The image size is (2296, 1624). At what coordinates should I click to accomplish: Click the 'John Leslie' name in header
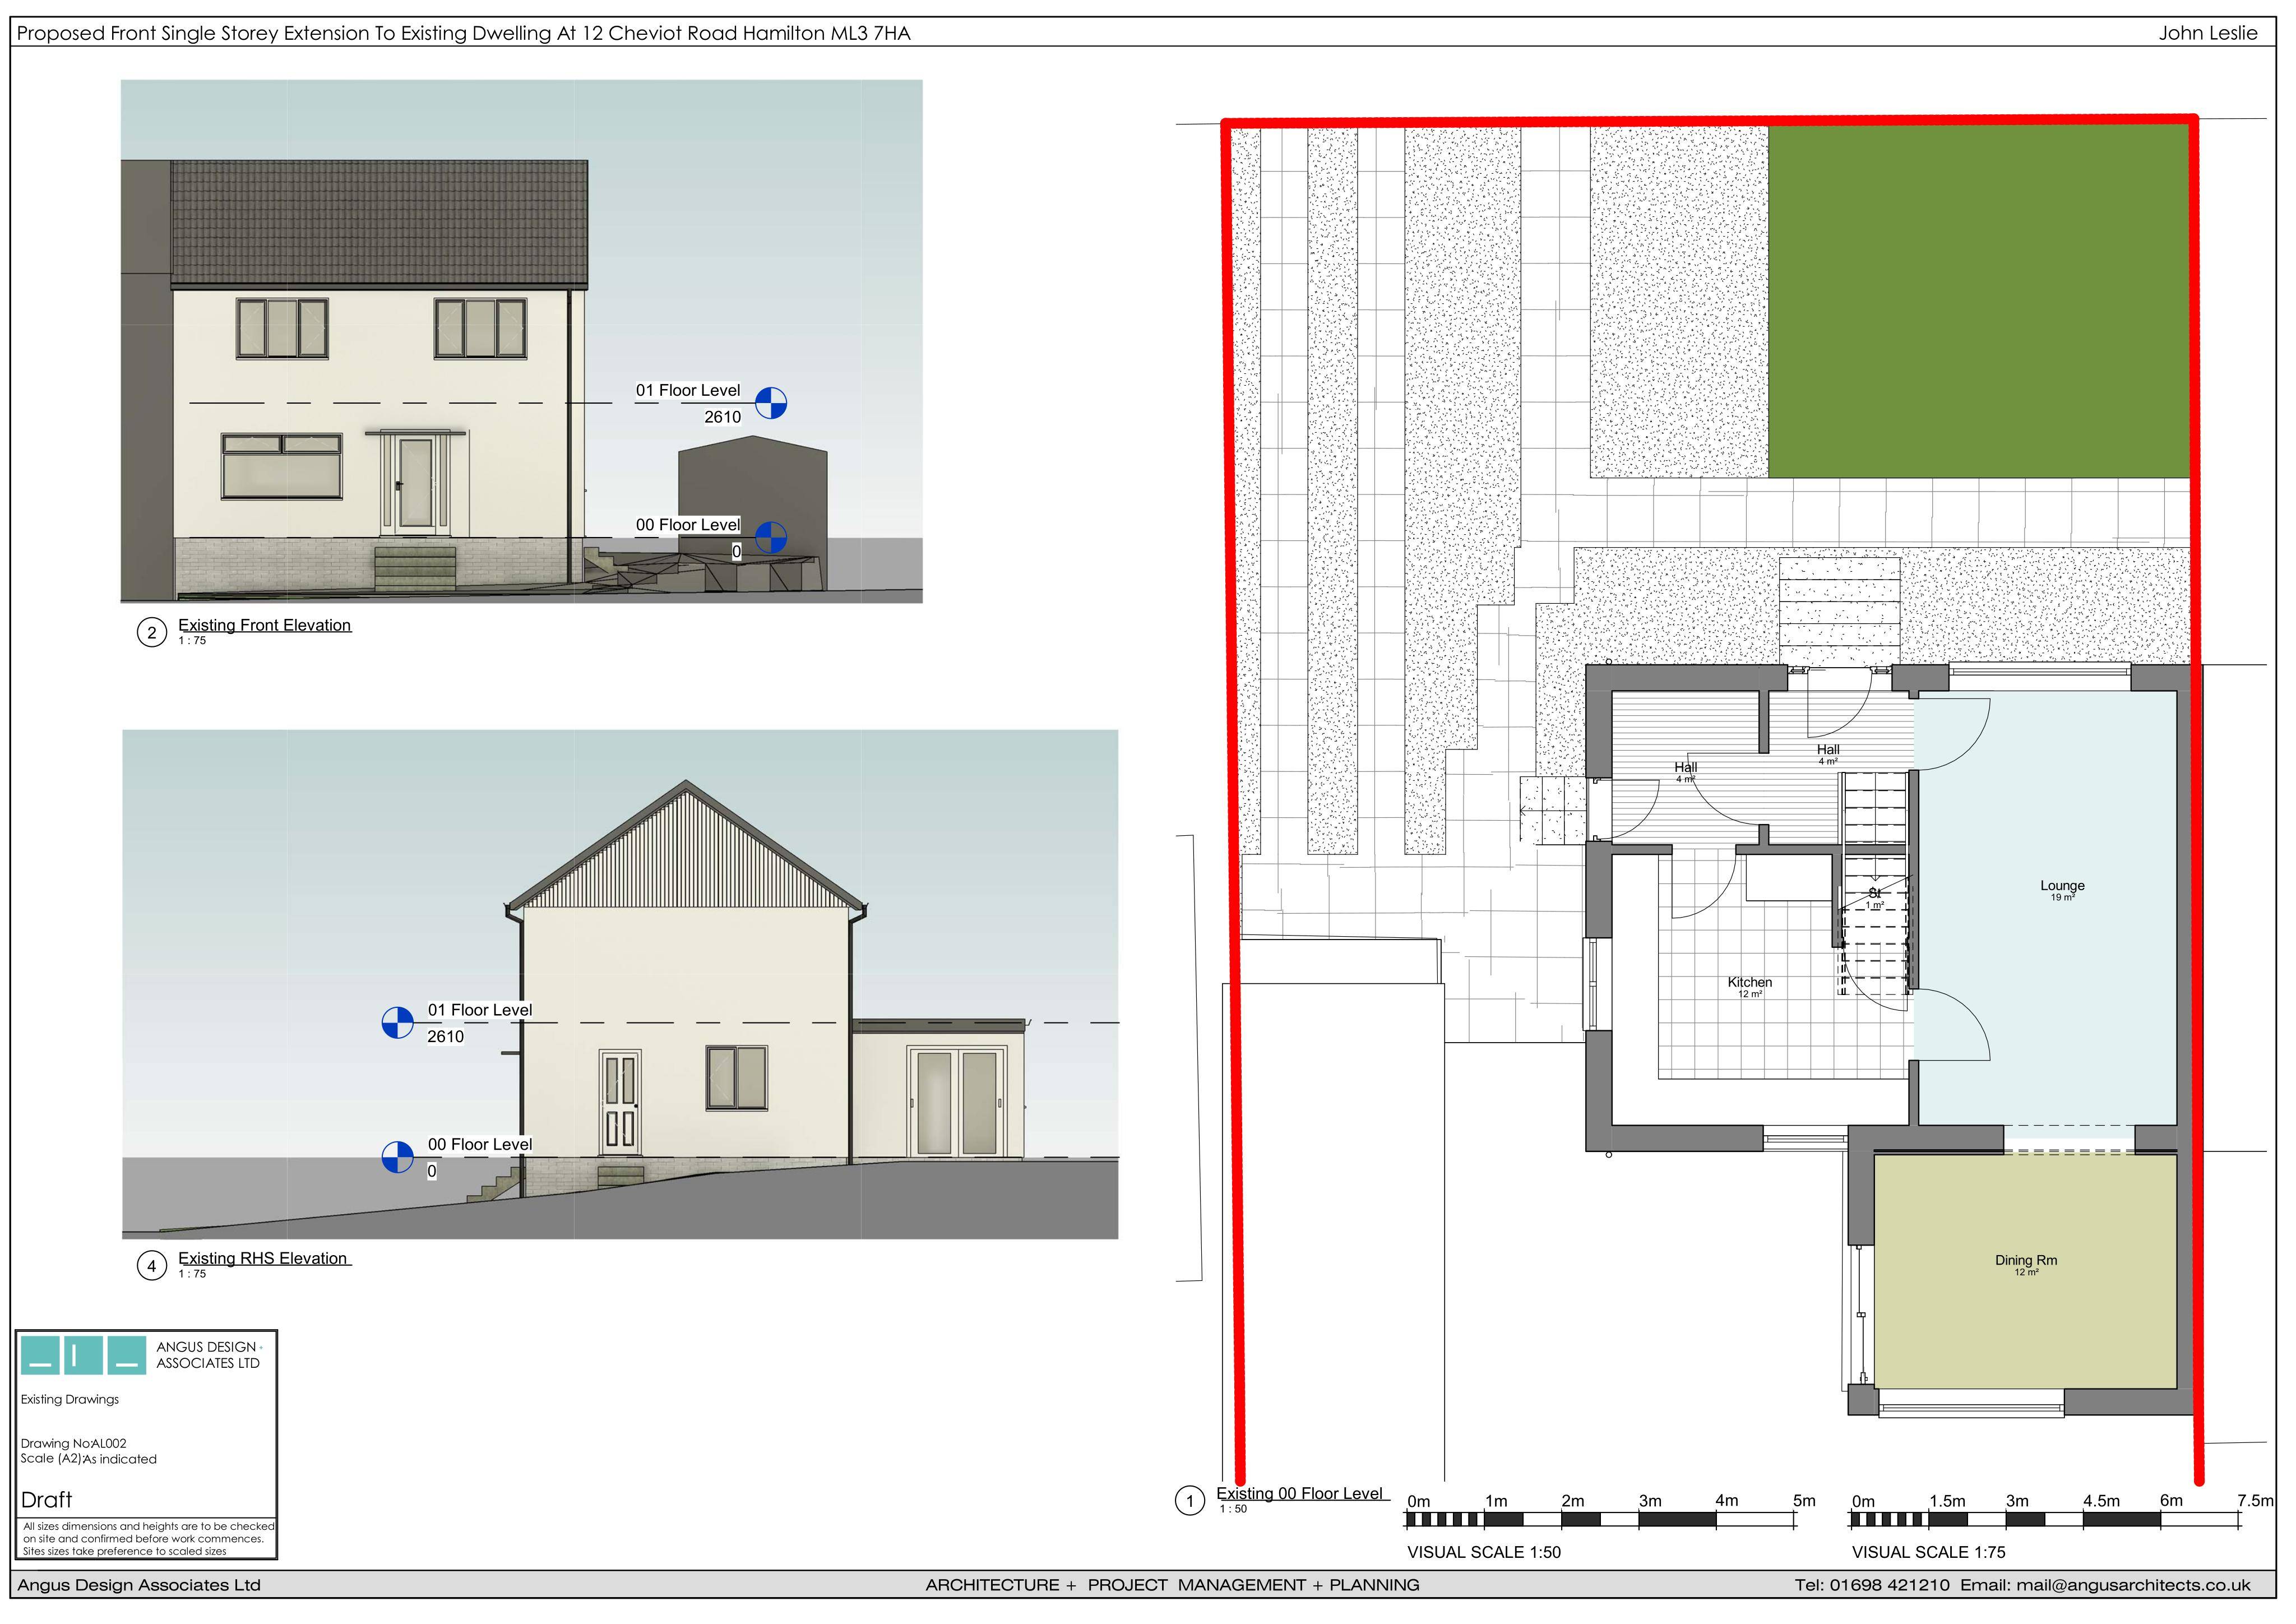[x=2208, y=33]
